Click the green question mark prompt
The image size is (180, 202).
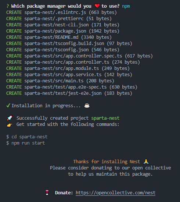[8, 6]
